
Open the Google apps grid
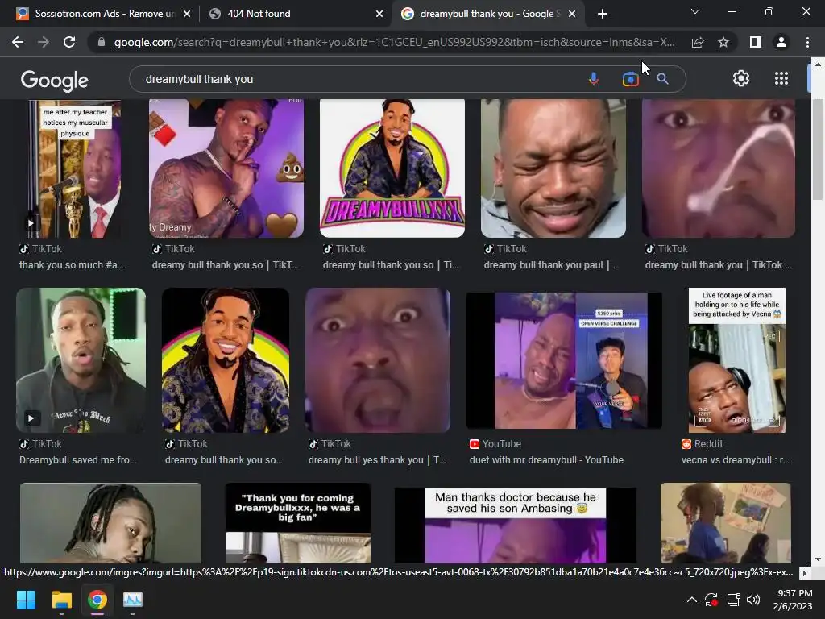click(781, 78)
